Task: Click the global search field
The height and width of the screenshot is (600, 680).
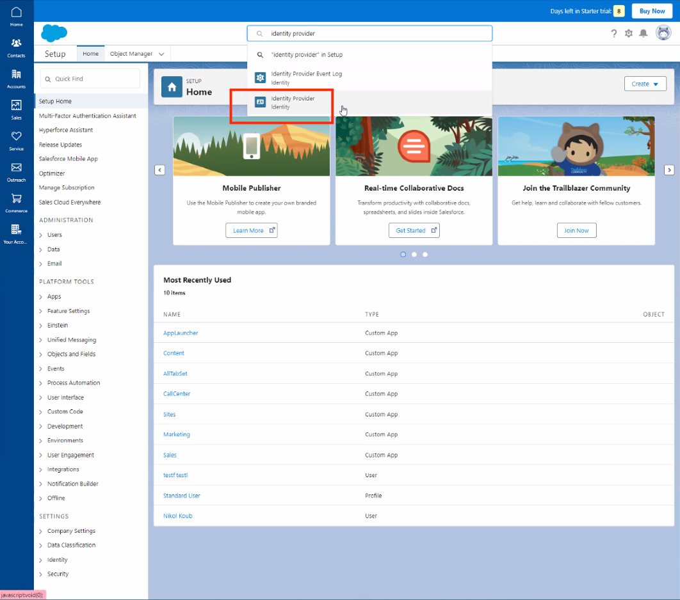Action: [x=369, y=33]
